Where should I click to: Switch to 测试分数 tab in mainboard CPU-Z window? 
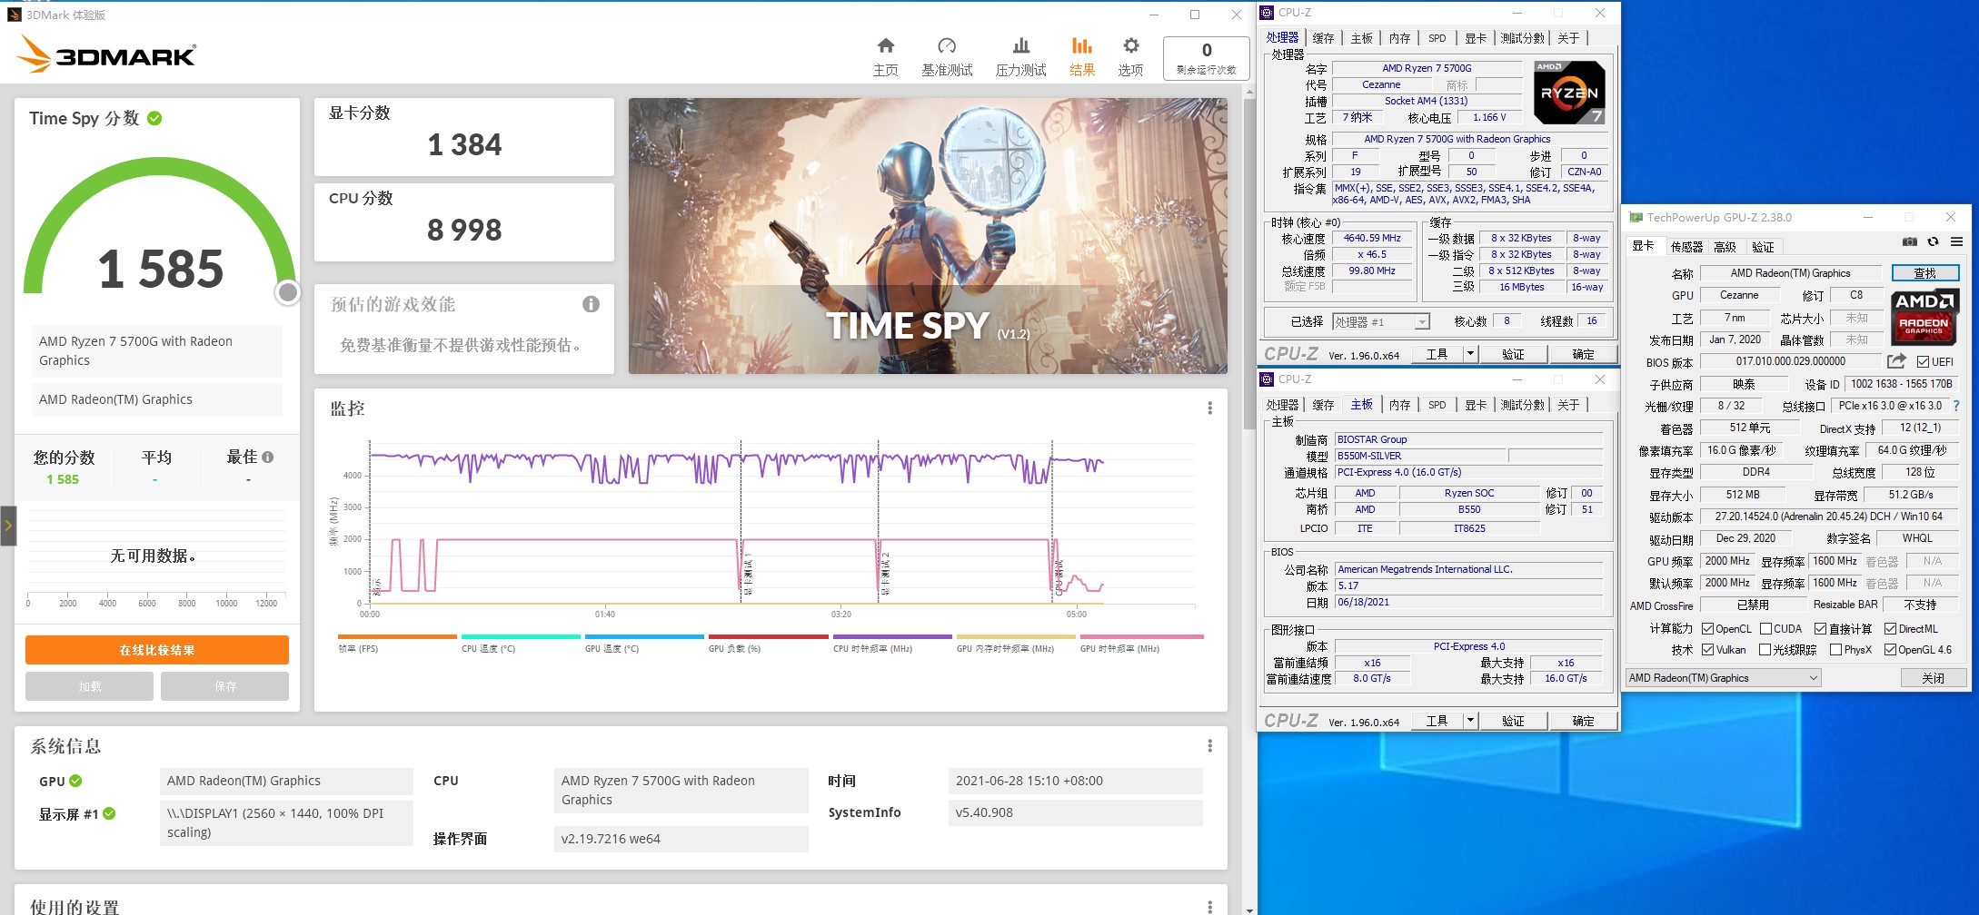[x=1522, y=405]
